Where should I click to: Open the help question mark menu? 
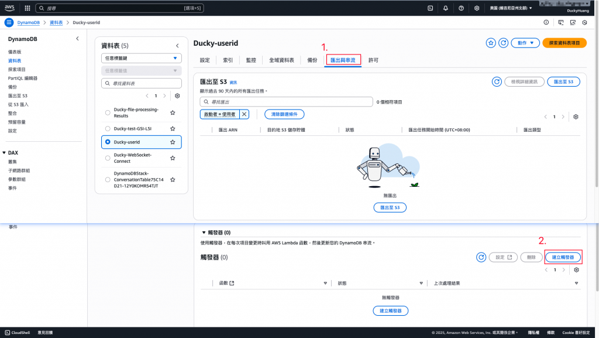point(461,8)
